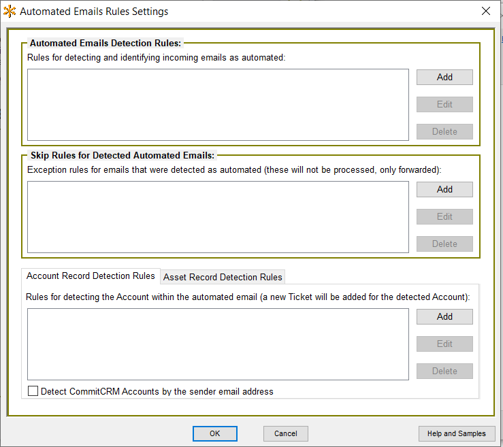Confirm settings with the OK button

click(214, 433)
